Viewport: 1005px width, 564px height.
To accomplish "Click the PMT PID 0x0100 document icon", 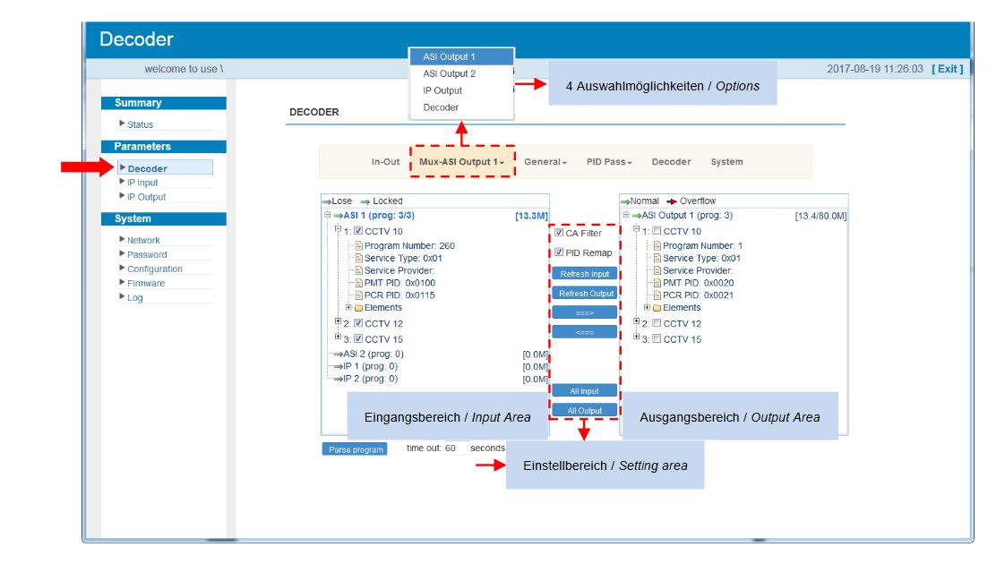I will [359, 283].
